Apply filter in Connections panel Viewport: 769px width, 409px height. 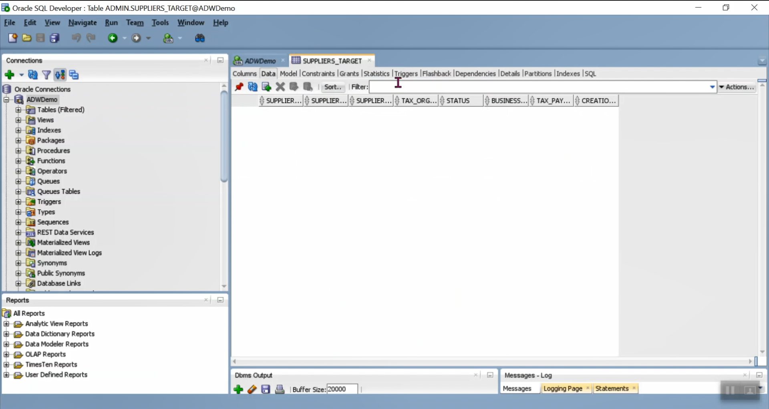pyautogui.click(x=46, y=75)
